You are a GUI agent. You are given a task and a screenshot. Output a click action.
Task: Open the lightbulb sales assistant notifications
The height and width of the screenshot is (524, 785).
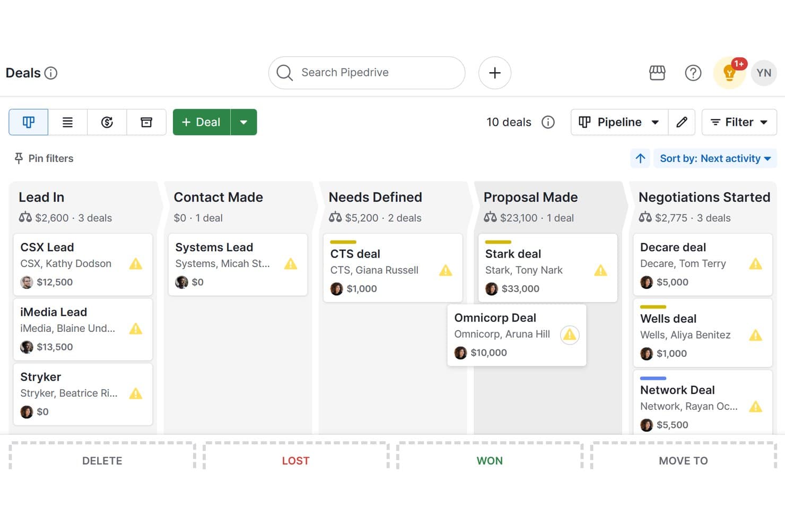[730, 73]
